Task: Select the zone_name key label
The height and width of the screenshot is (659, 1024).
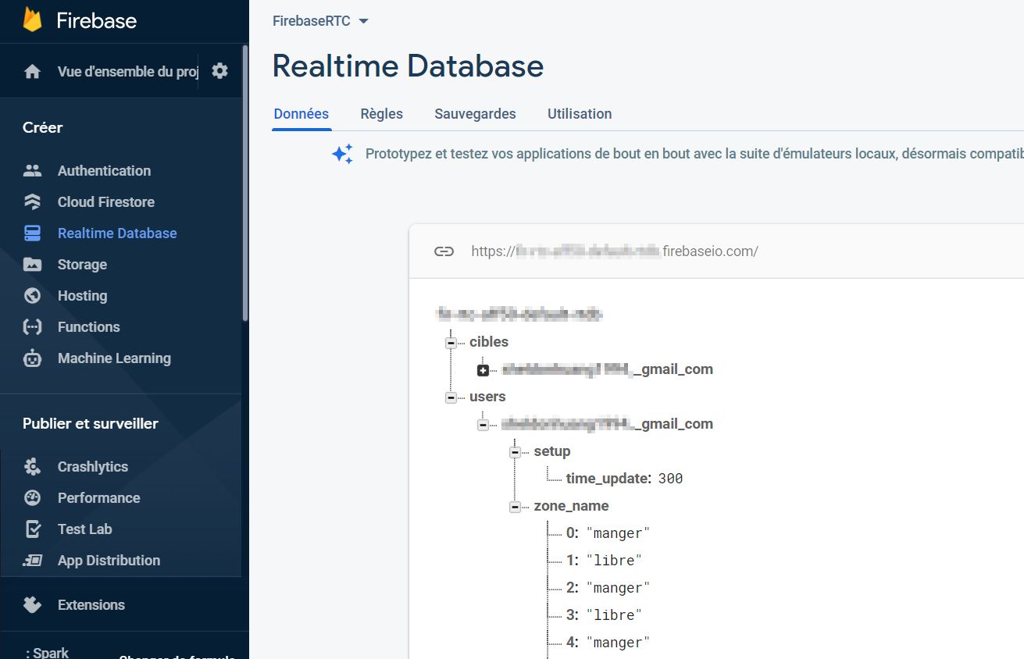Action: 571,506
